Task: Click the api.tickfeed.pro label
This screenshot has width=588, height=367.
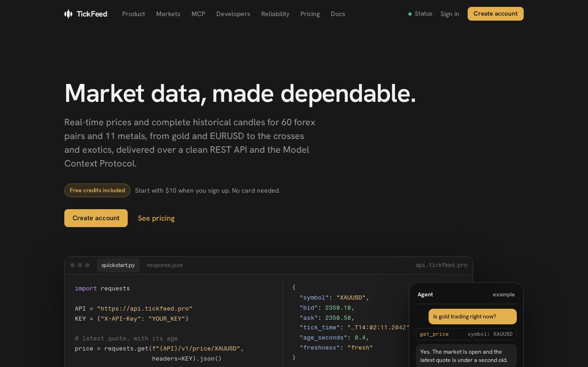Action: (441, 265)
